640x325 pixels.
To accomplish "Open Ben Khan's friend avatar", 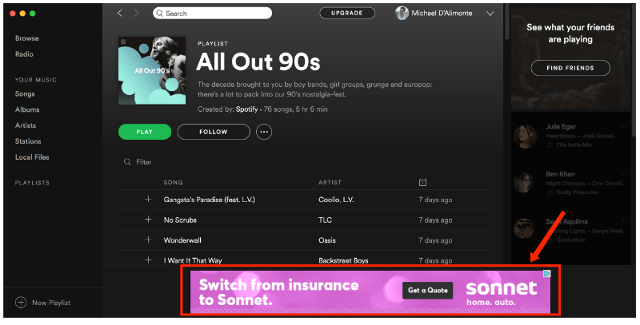I will [x=524, y=183].
